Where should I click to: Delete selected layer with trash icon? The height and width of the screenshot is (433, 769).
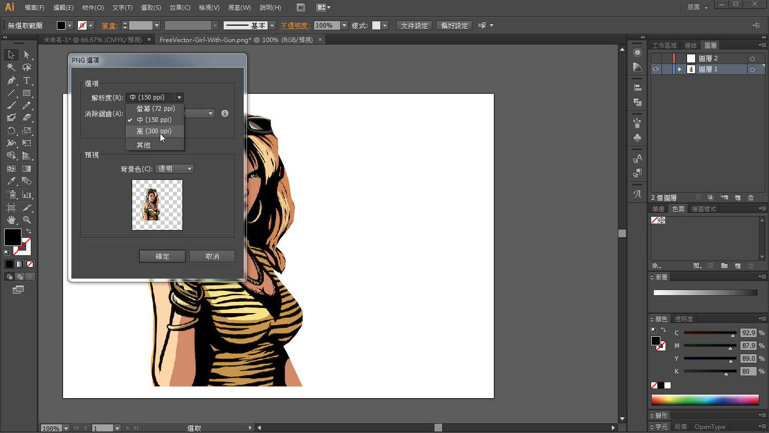pos(751,197)
